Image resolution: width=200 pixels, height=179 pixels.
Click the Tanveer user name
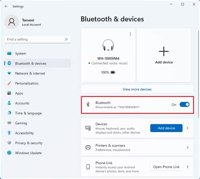point(28,20)
